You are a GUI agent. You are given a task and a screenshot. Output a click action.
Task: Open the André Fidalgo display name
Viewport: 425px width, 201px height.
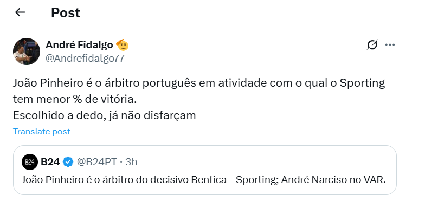tap(79, 44)
